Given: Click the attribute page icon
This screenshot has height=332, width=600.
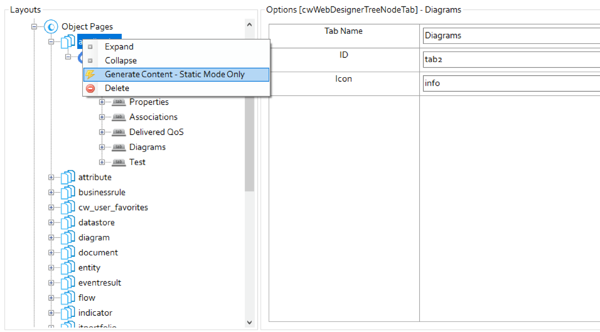Looking at the screenshot, I should (68, 178).
